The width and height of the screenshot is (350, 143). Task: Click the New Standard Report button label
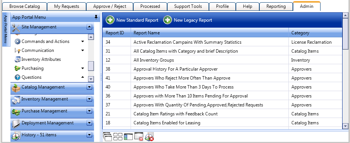pyautogui.click(x=137, y=20)
